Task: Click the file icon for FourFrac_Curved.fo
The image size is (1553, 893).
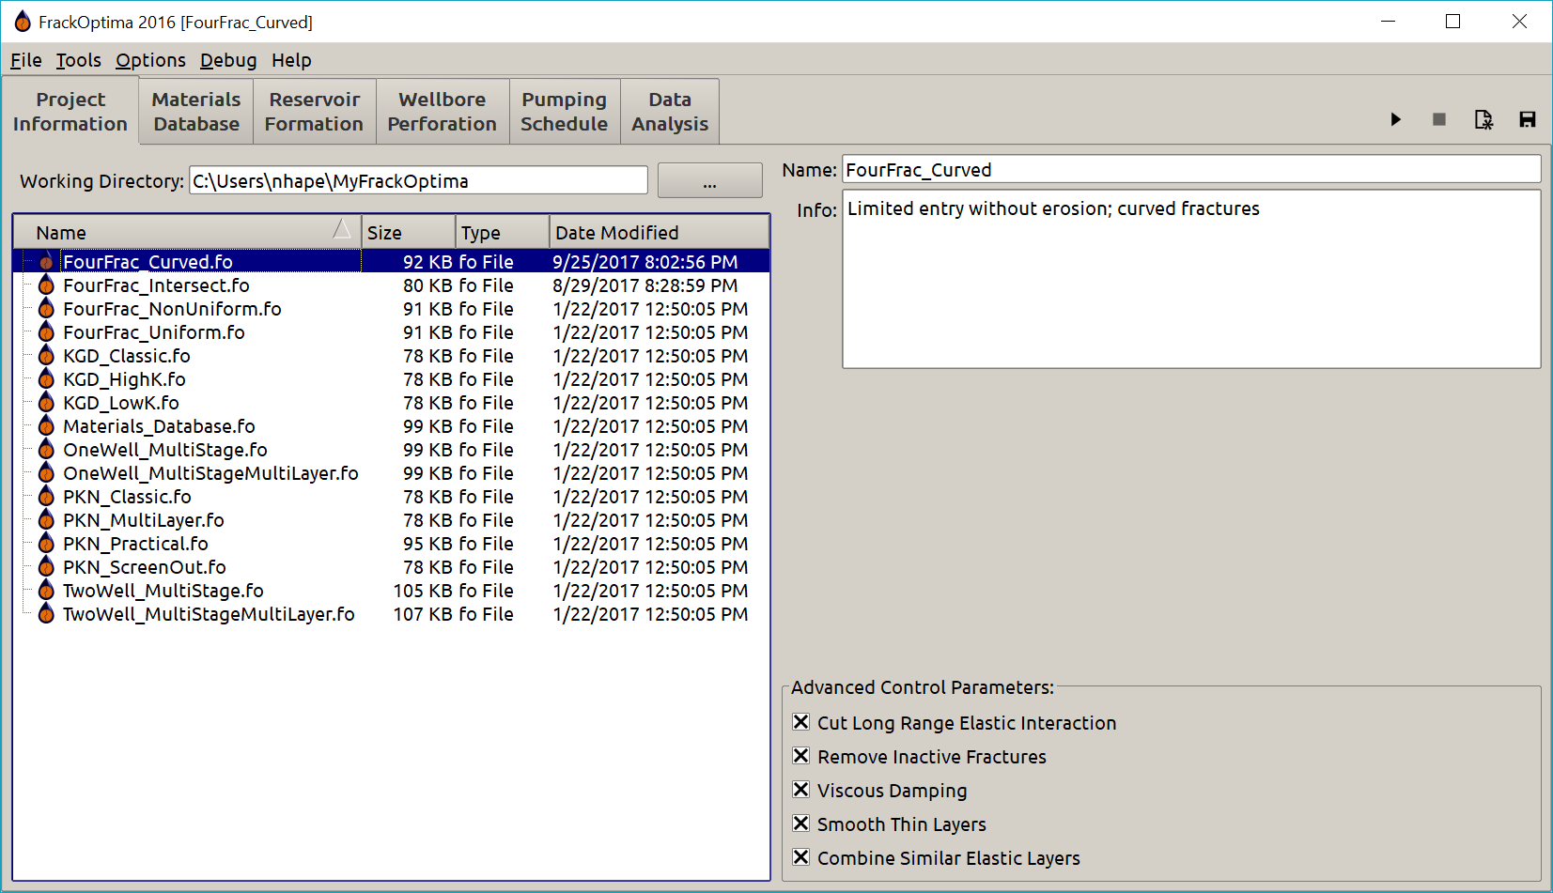Action: [x=46, y=261]
